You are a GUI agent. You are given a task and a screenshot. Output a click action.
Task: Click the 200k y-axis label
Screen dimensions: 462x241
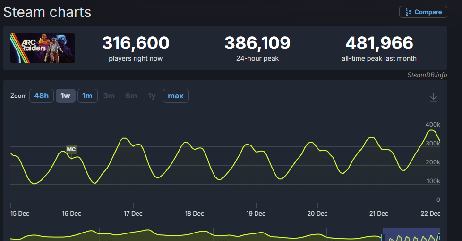coord(433,162)
